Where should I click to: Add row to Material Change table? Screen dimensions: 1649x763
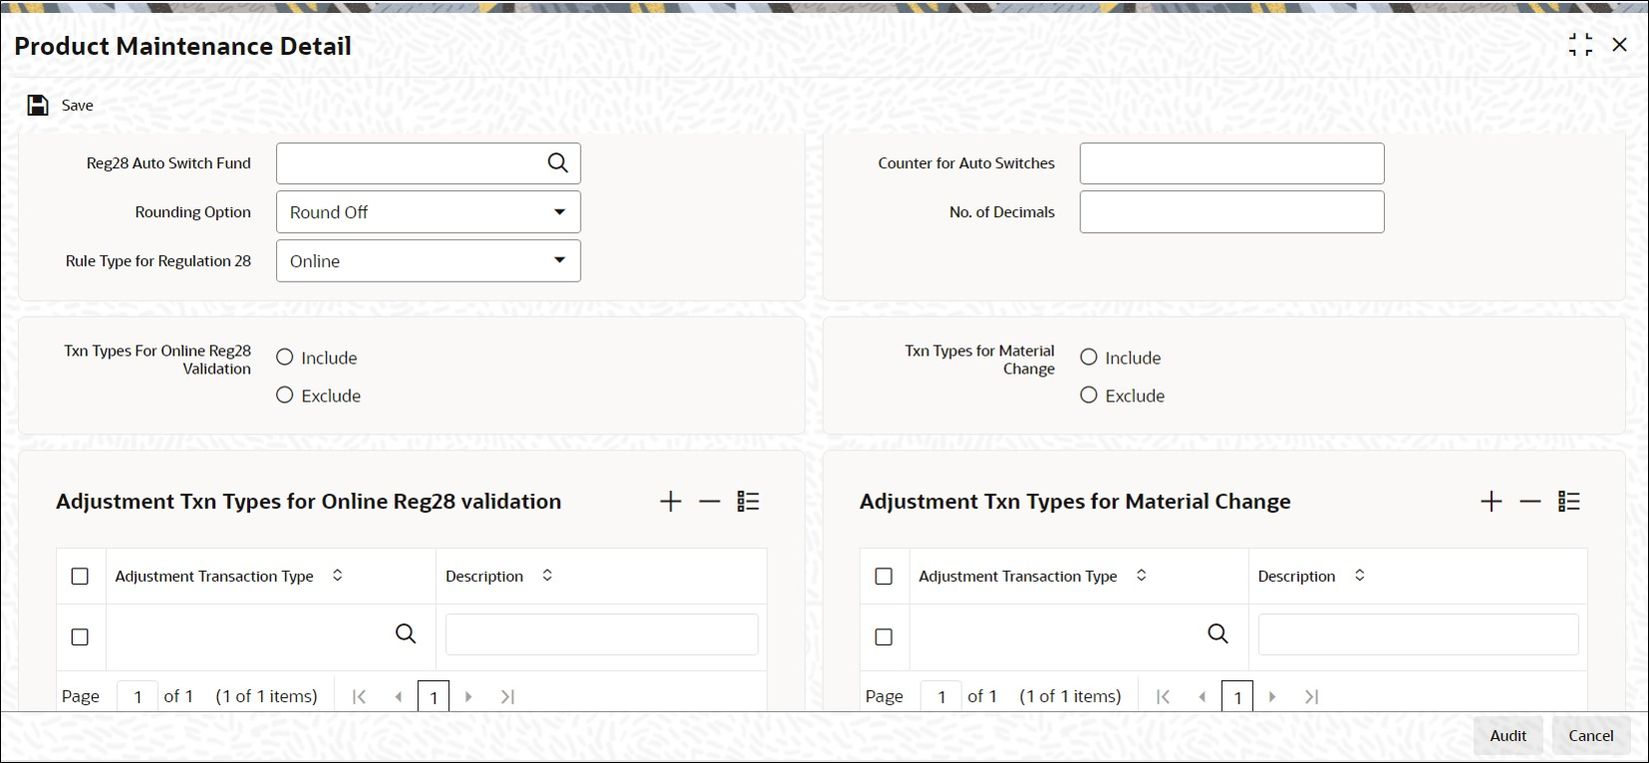(x=1492, y=502)
